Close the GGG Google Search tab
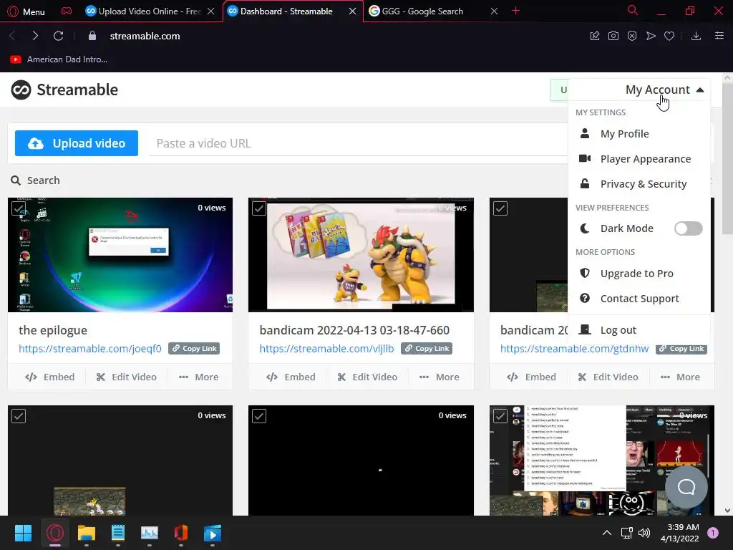Screen dimensions: 733x550 click(494, 11)
